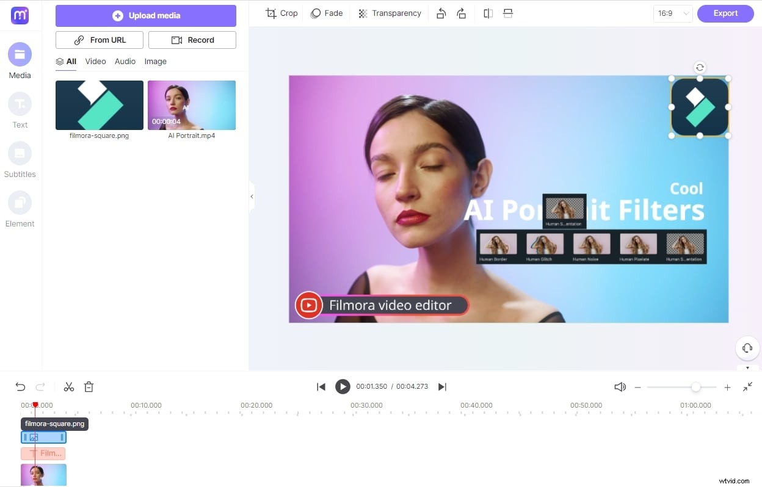Screen dimensions: 762x487
Task: Switch to the Audio tab
Action: [x=125, y=61]
